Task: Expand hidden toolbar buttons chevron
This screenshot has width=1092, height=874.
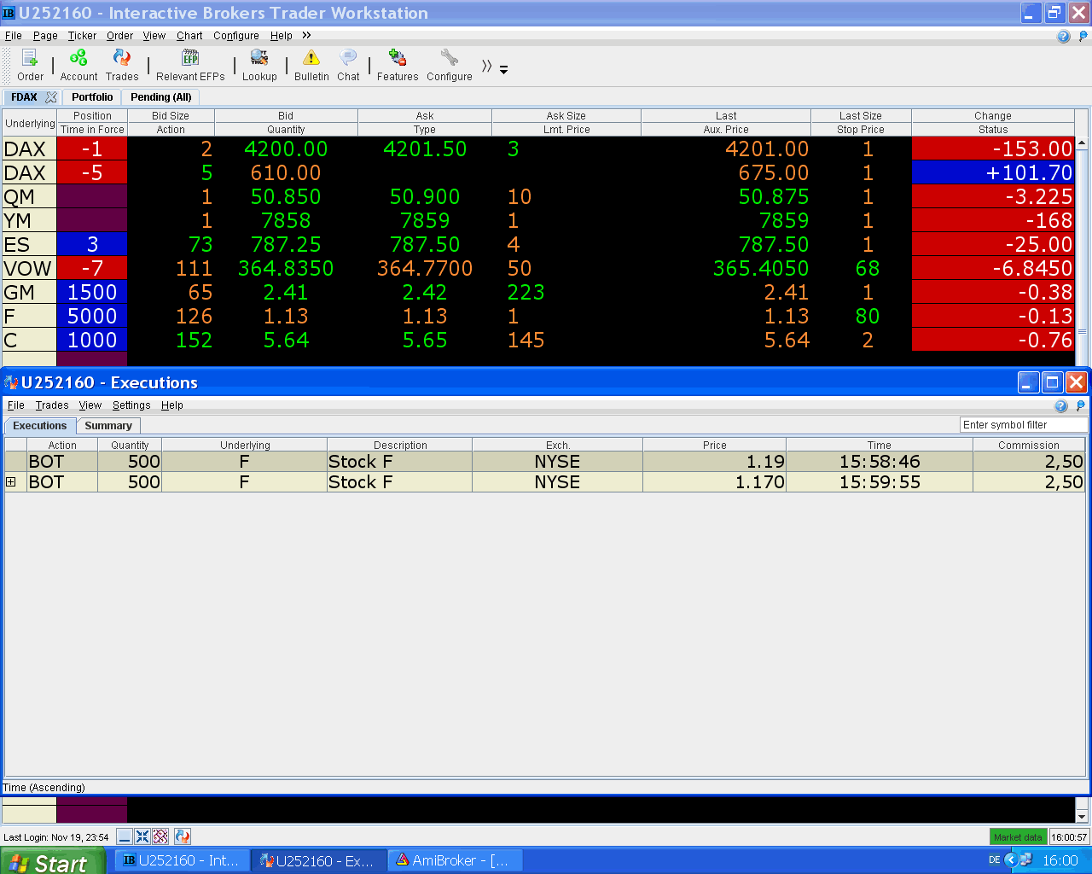Action: 486,66
